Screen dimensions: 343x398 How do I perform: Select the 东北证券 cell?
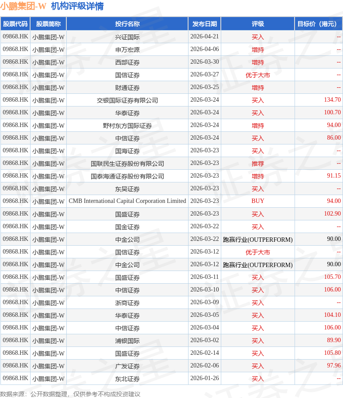[127, 379]
